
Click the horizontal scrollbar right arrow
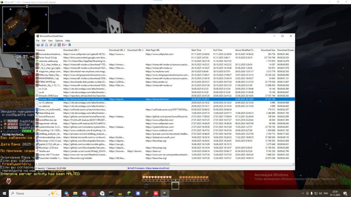(293, 164)
